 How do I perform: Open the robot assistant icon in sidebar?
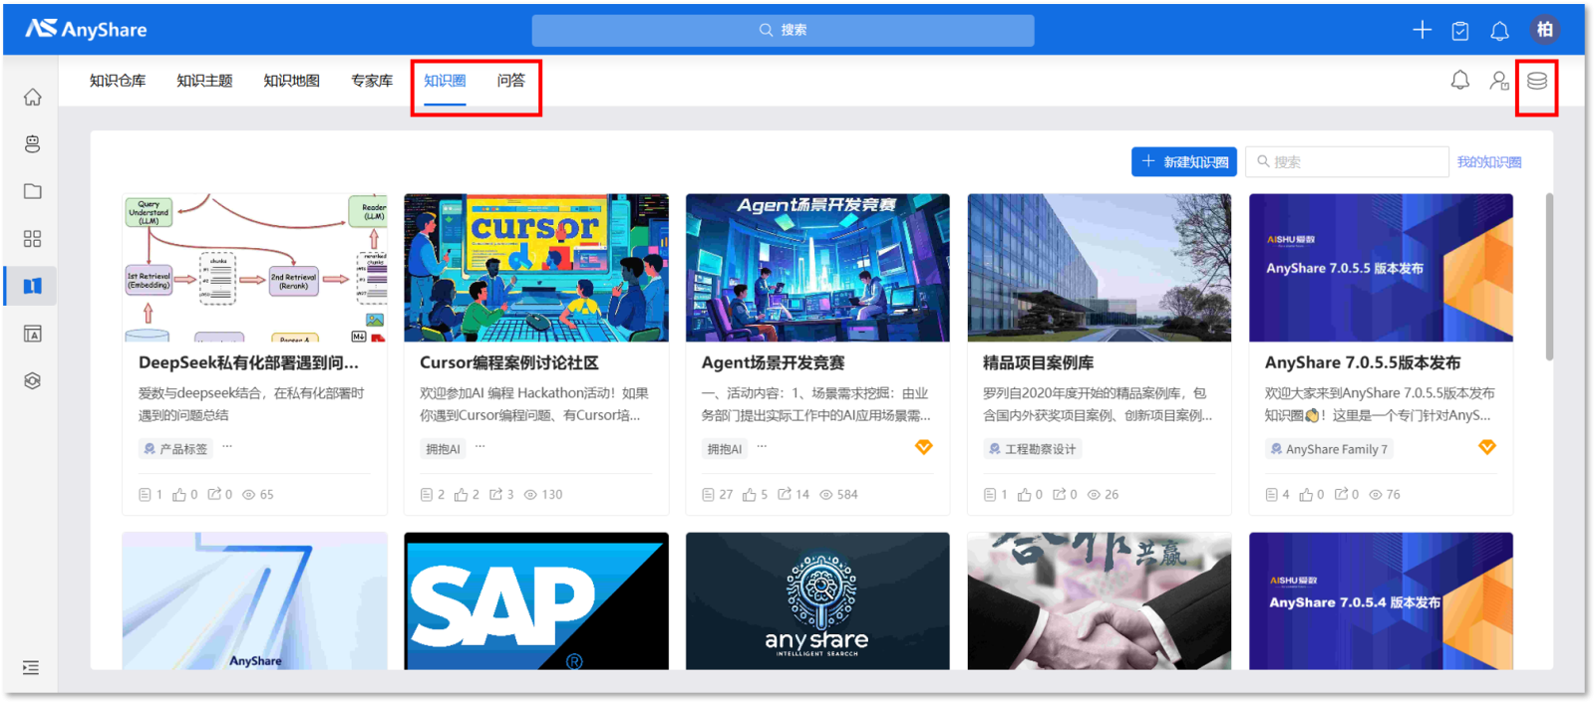click(x=33, y=144)
